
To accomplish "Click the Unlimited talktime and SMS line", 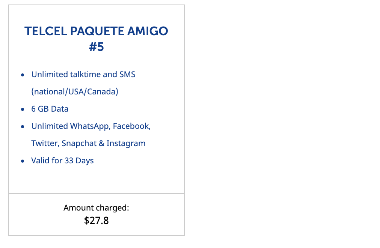I will click(83, 75).
